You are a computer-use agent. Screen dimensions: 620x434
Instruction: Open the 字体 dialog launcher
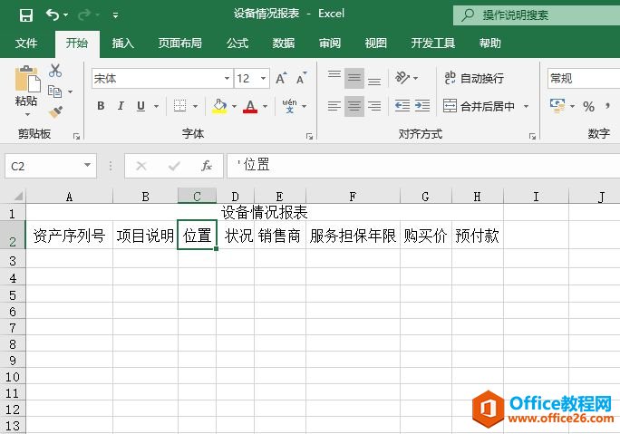pyautogui.click(x=310, y=137)
